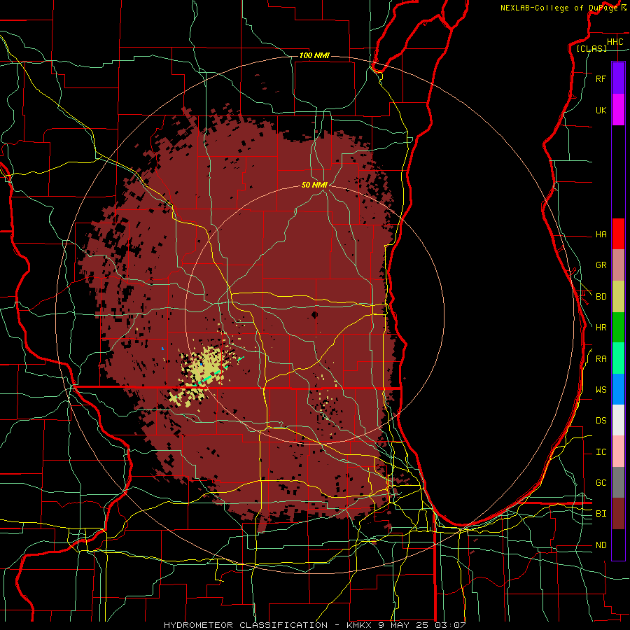Viewport: 630px width, 630px height.
Task: Click the "HA" legend label
Action: pyautogui.click(x=601, y=234)
